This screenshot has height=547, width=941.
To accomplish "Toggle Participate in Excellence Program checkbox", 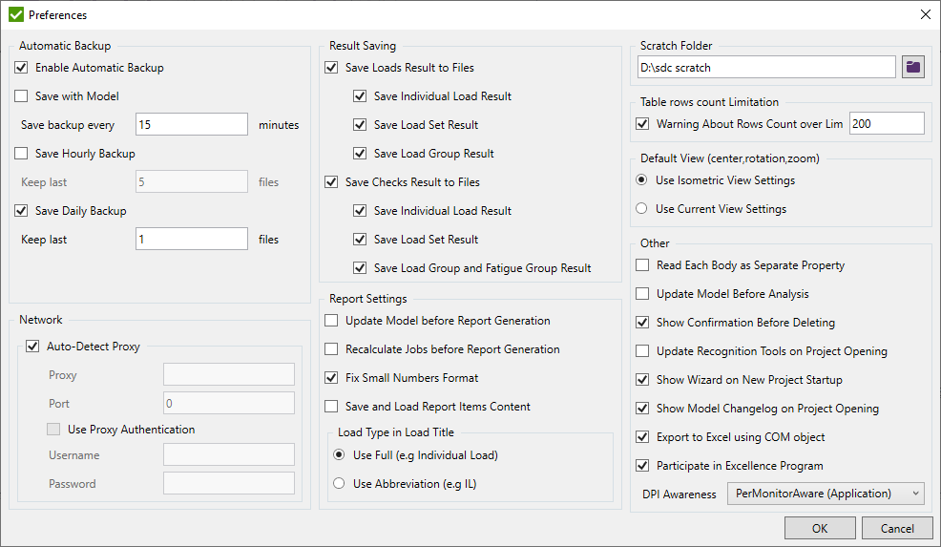I will 642,466.
